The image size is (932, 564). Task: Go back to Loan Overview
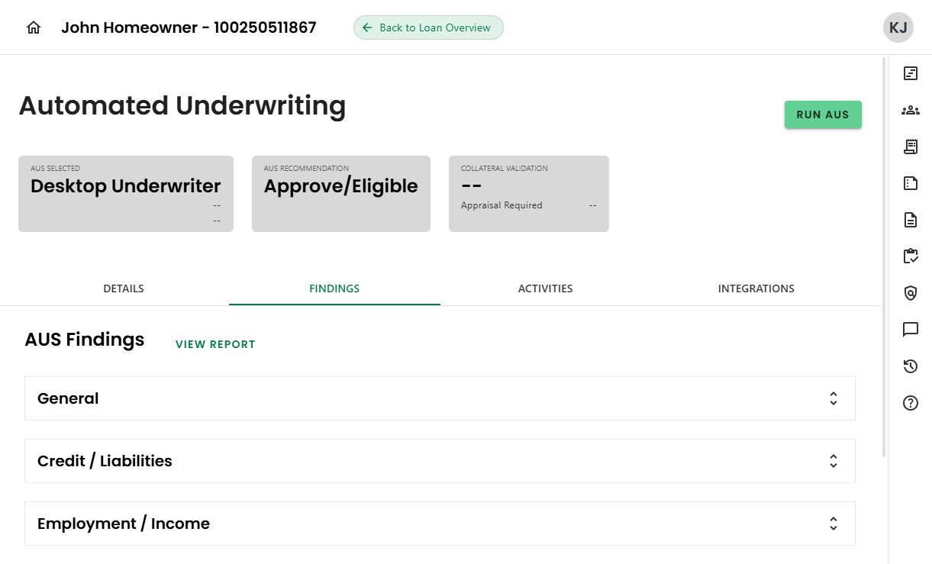coord(427,27)
